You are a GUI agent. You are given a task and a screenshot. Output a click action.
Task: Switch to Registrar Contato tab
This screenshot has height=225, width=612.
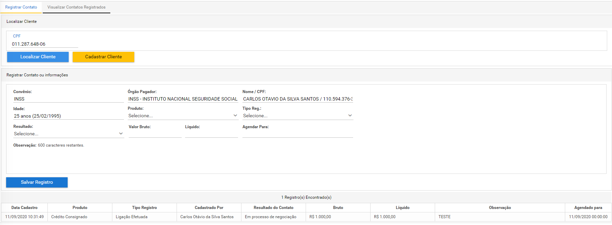[21, 7]
